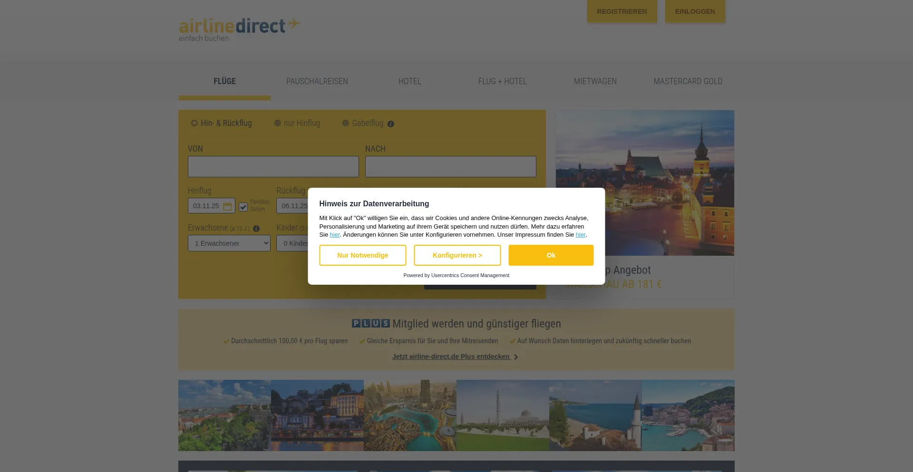Switch to Flug + Hotel tab
913x472 pixels.
pyautogui.click(x=502, y=81)
